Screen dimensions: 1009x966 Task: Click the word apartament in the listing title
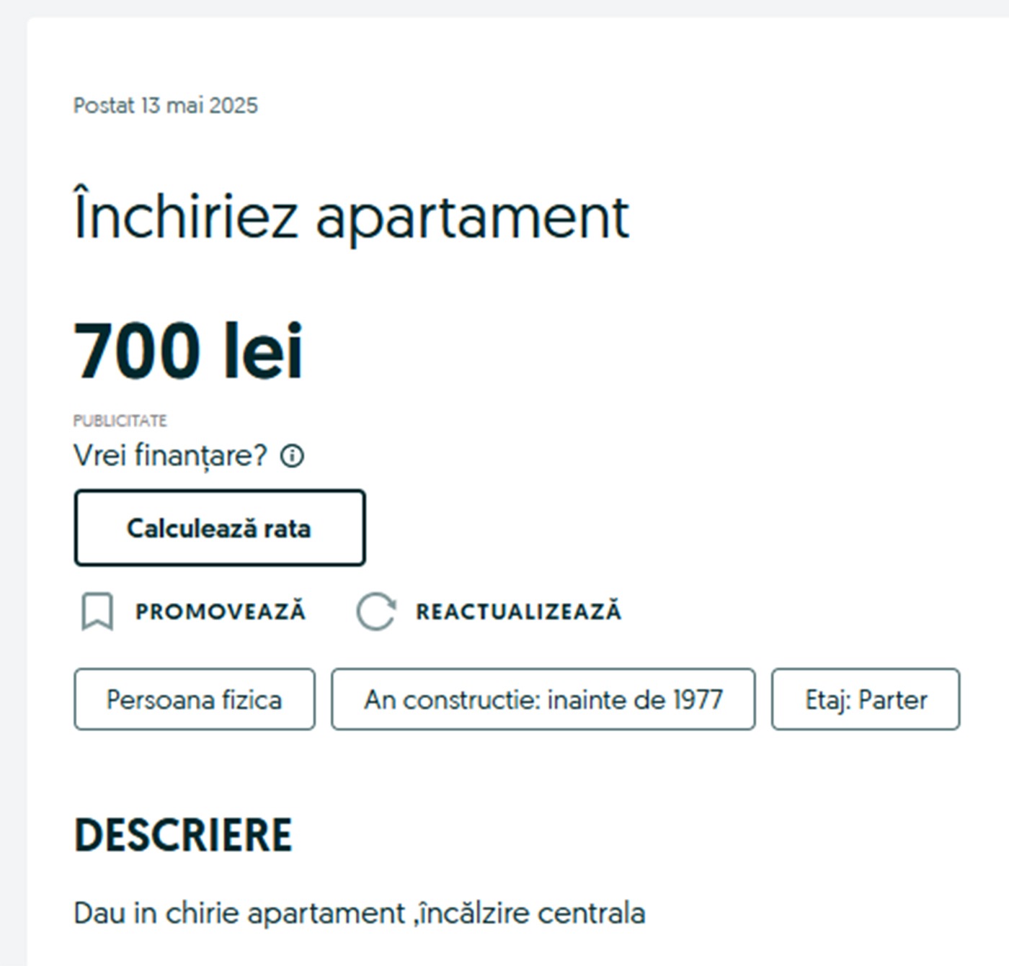pyautogui.click(x=472, y=218)
